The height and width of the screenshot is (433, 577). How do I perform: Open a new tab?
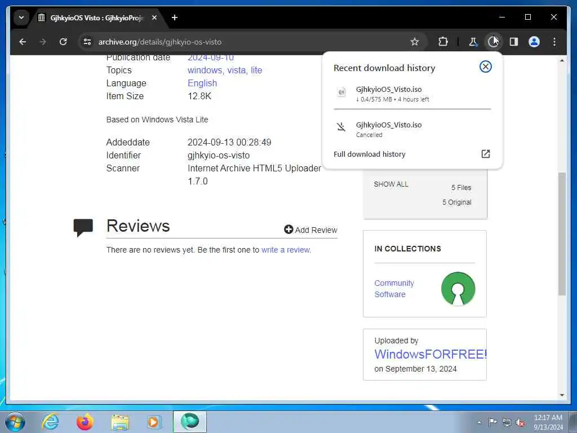[x=175, y=17]
